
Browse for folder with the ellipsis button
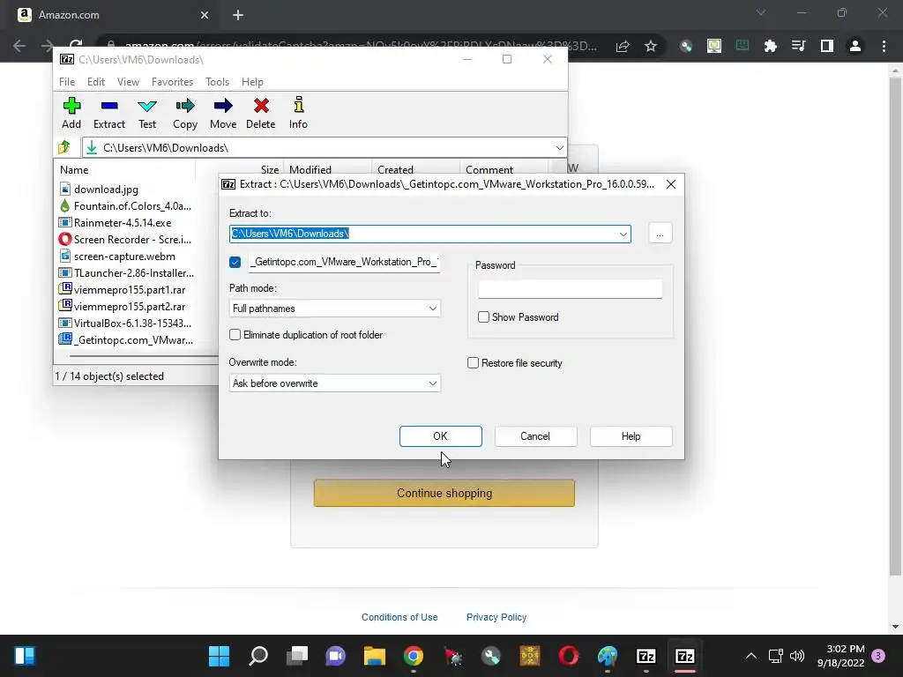coord(660,234)
